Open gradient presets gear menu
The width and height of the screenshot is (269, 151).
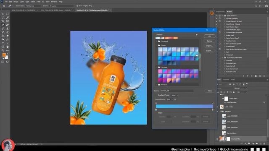[197, 35]
